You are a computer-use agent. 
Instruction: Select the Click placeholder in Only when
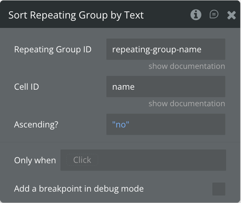82,160
